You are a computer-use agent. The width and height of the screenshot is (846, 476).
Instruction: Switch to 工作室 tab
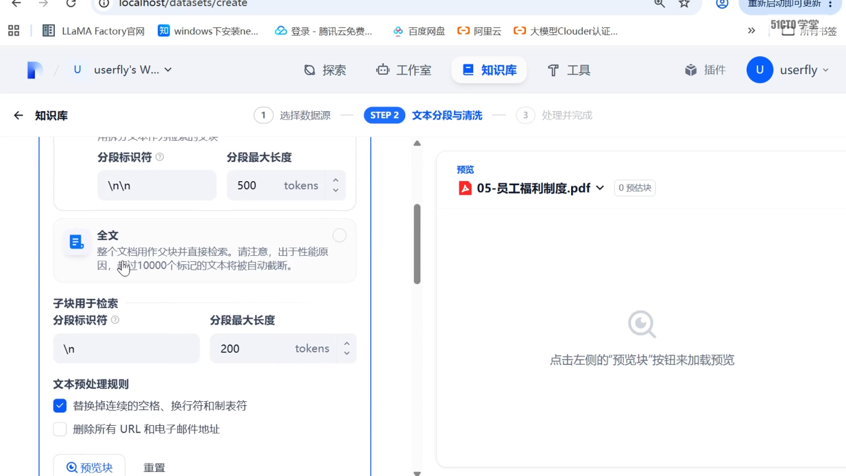[403, 70]
